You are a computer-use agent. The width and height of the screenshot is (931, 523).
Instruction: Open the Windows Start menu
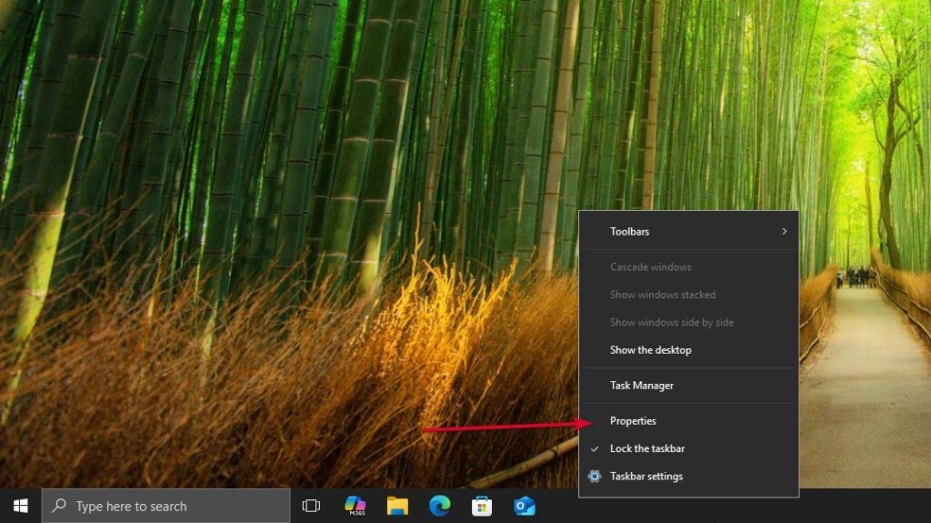pyautogui.click(x=20, y=506)
